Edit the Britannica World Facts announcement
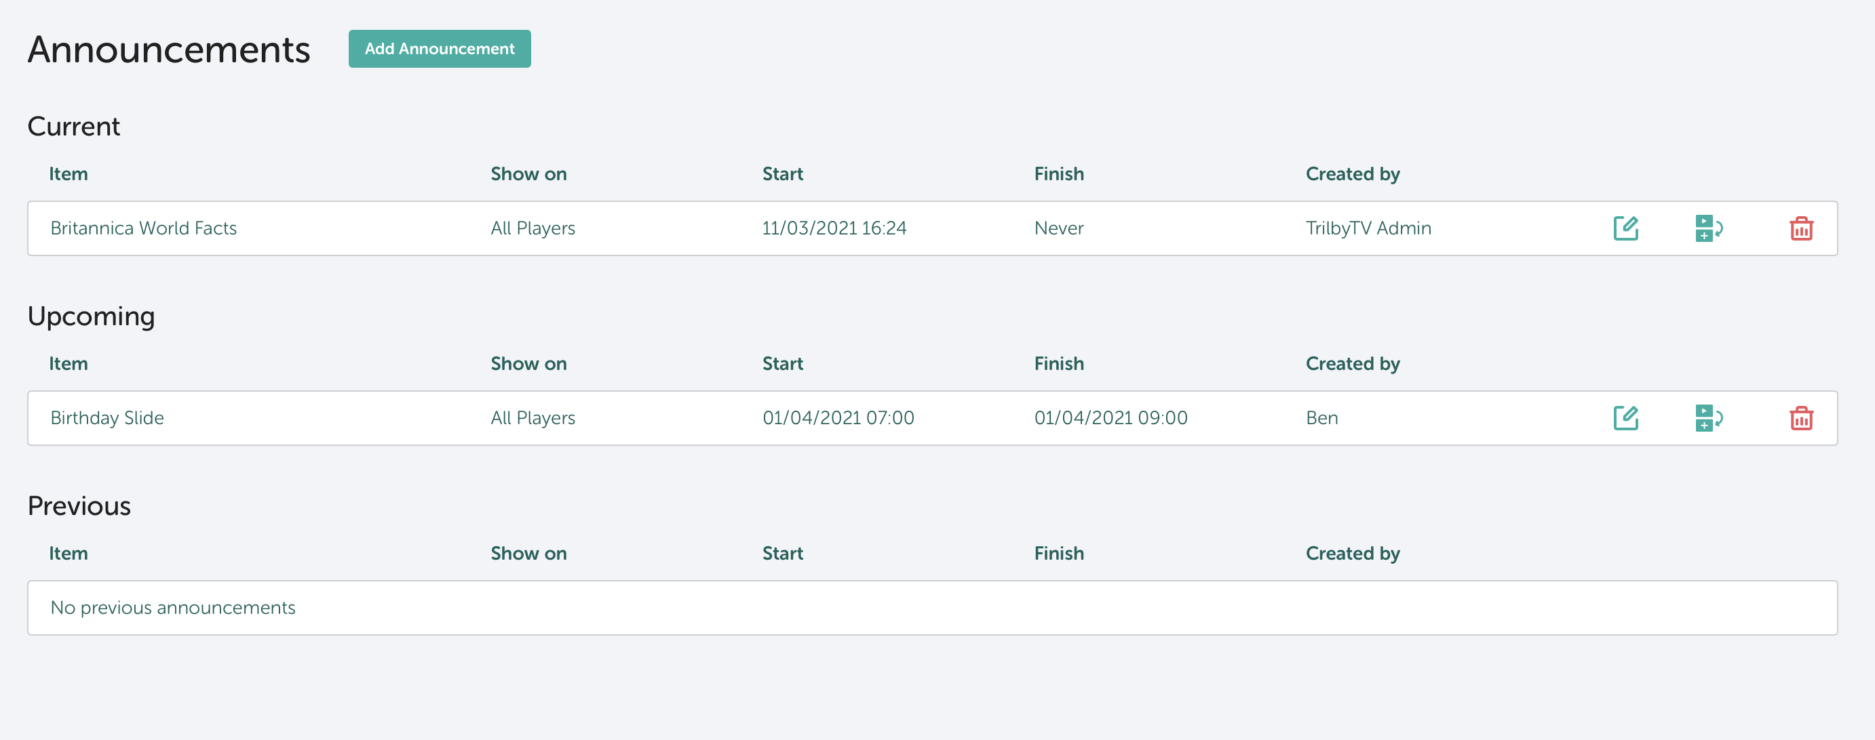The width and height of the screenshot is (1875, 740). pos(1625,228)
